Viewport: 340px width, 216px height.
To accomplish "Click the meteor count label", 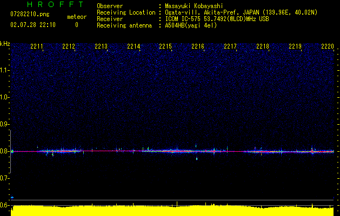I will pos(77,17).
